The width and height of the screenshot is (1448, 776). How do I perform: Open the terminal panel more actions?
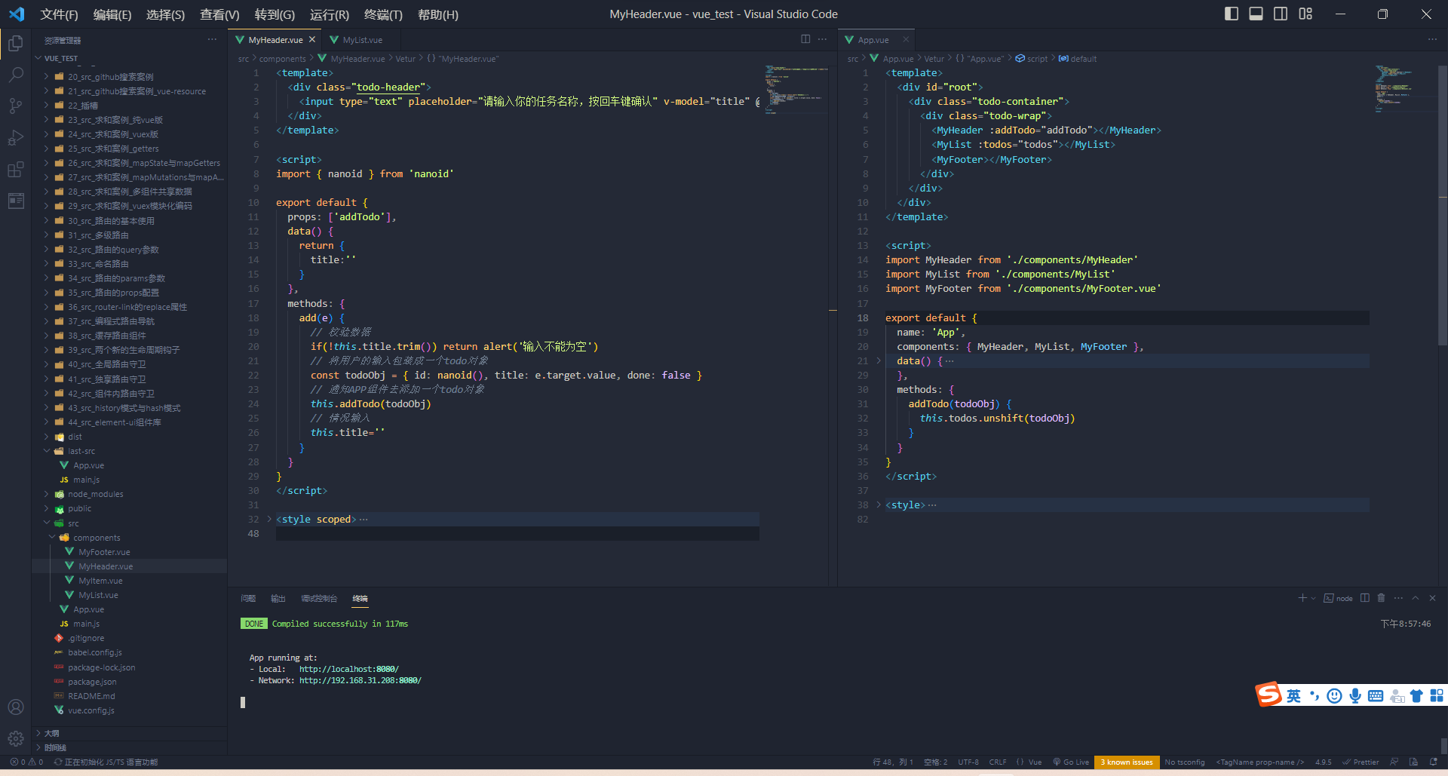click(1398, 598)
